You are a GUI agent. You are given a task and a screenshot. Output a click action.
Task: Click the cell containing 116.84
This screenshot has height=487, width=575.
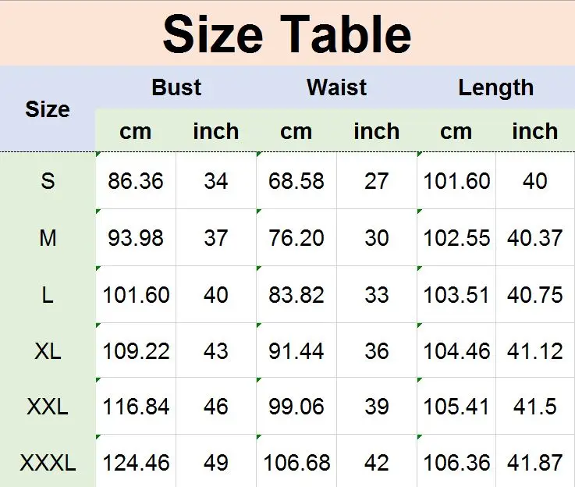[136, 407]
